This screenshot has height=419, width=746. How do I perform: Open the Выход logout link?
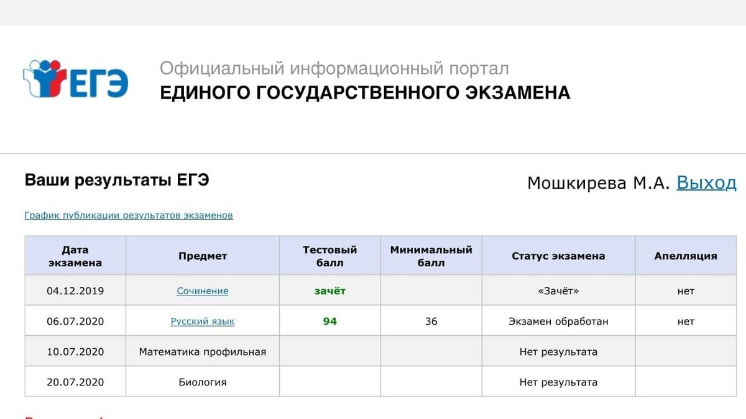tap(706, 182)
